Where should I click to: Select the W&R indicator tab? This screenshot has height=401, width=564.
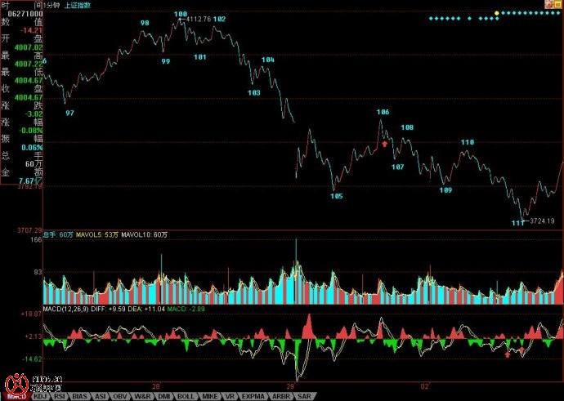141,395
